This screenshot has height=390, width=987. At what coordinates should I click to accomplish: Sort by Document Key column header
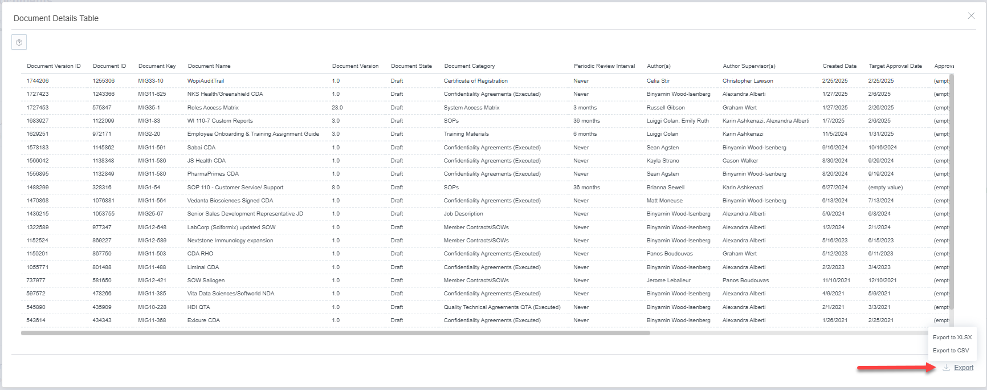coord(157,66)
